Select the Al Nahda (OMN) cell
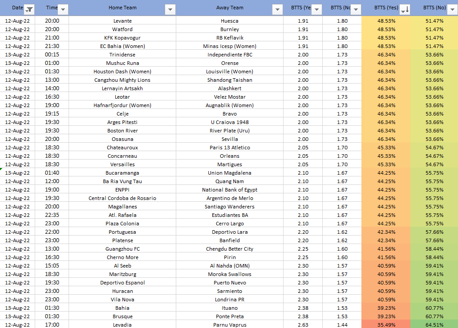The height and width of the screenshot is (328, 458). coord(230,266)
